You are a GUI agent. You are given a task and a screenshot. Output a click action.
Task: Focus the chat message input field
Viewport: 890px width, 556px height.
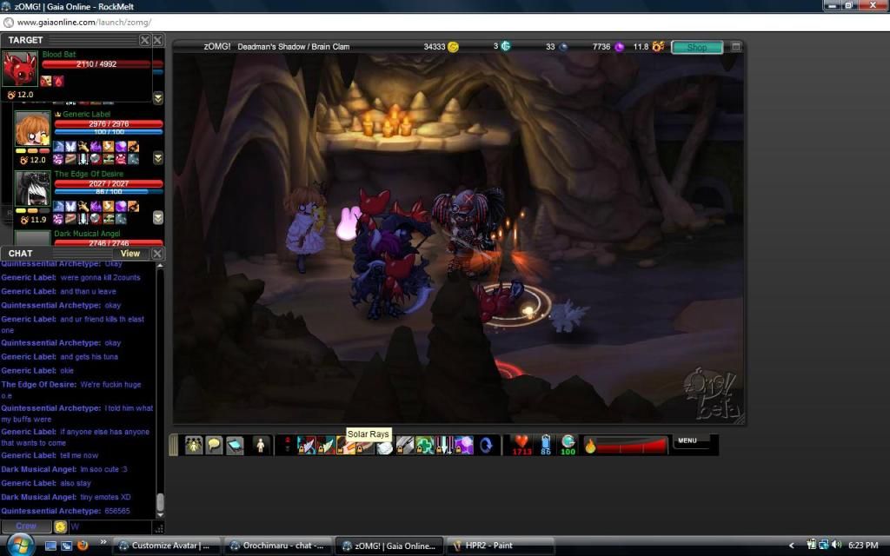pyautogui.click(x=110, y=527)
